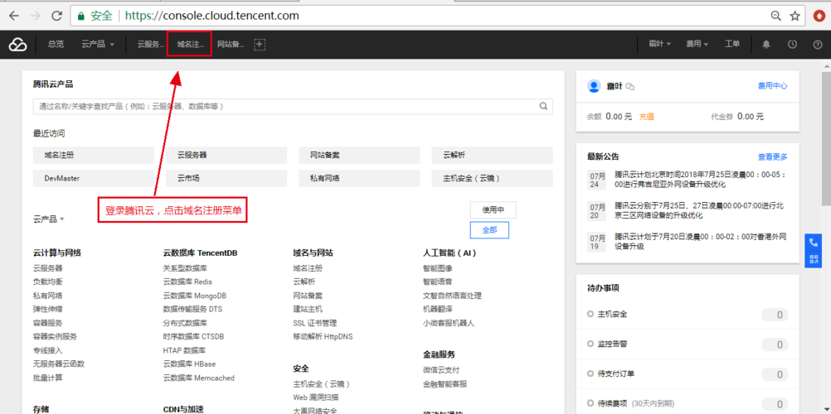This screenshot has height=414, width=831.
Task: Click the Tencent Cloud logo icon
Action: click(17, 45)
